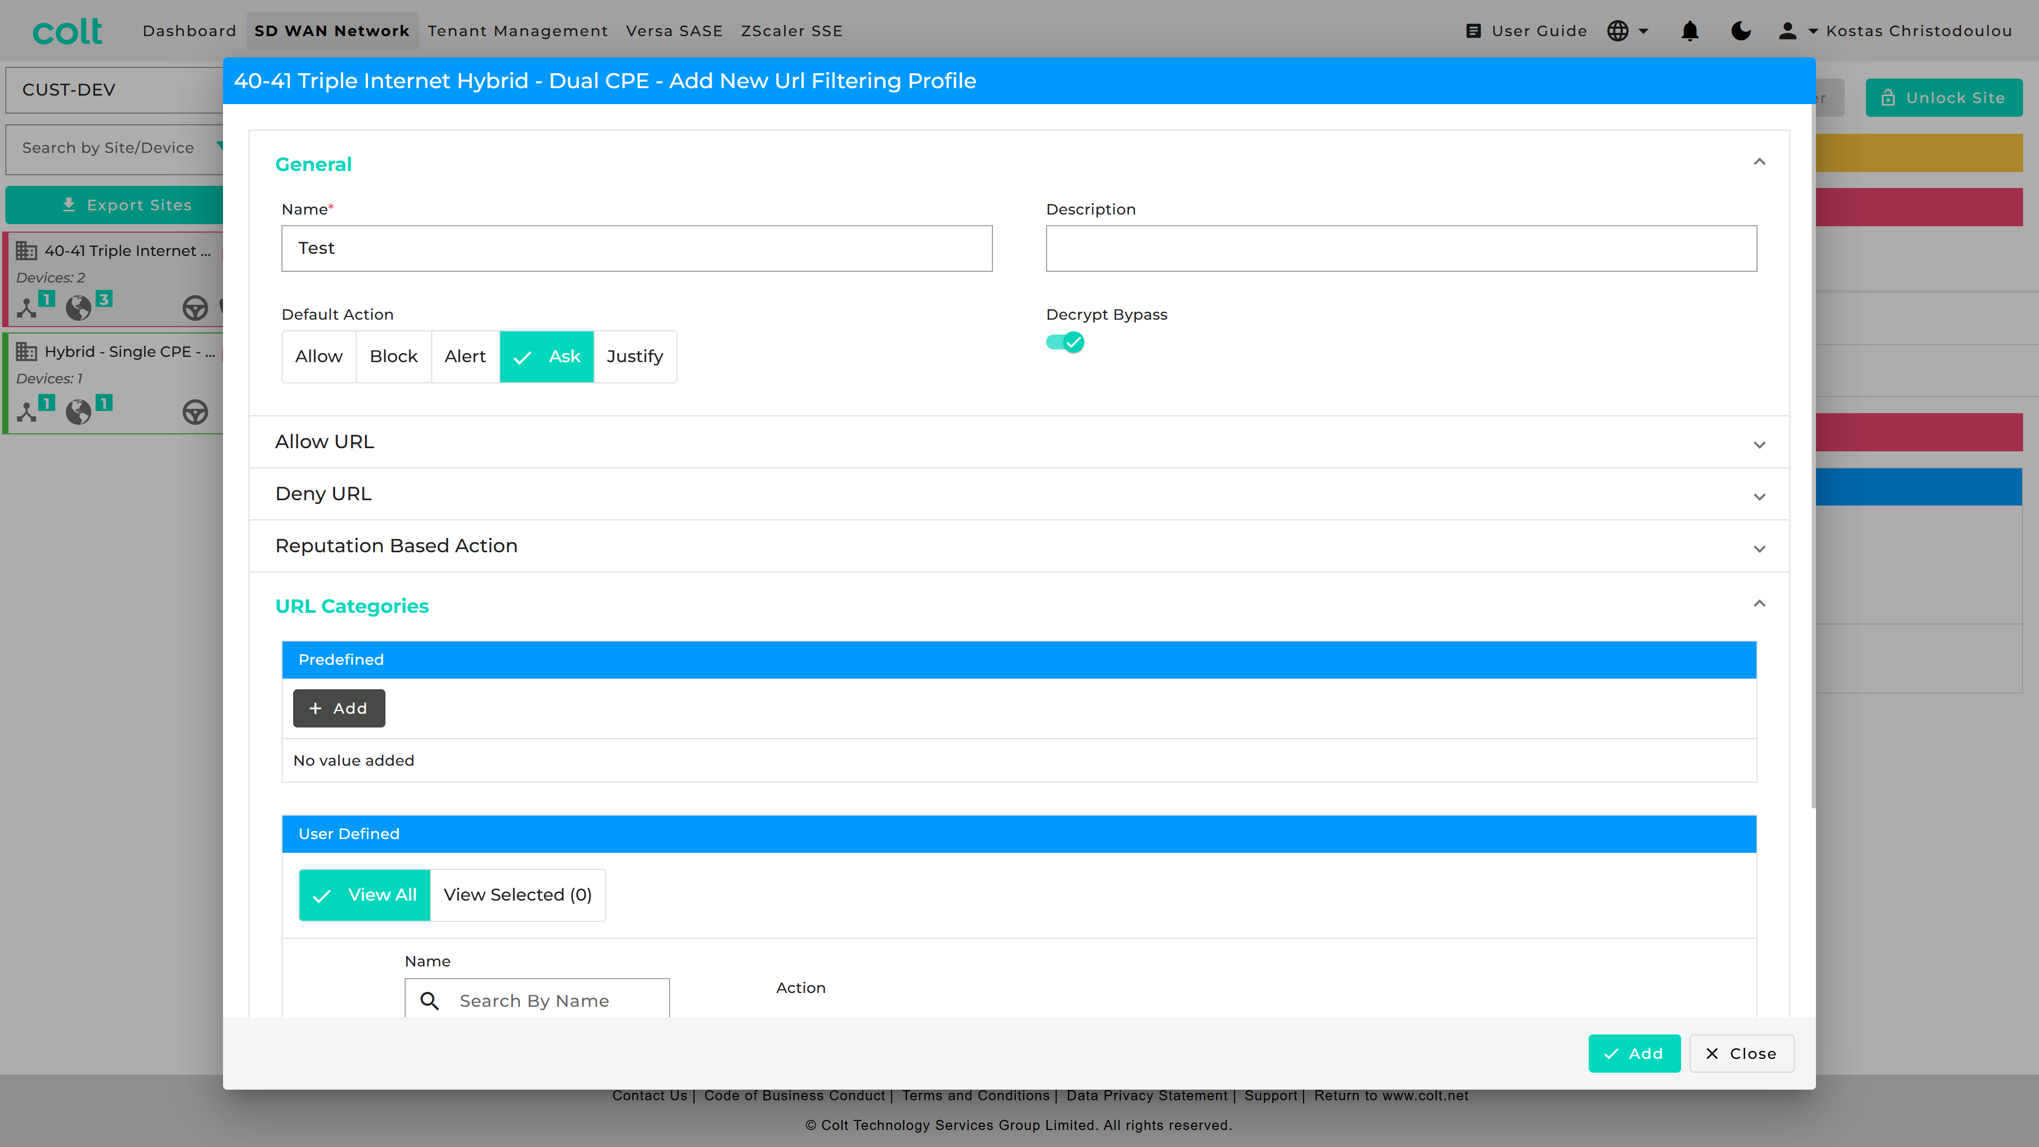Click the Search By Name field
This screenshot has height=1147, width=2039.
coord(537,999)
